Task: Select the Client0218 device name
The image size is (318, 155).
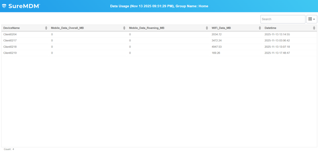Action: coord(10,47)
